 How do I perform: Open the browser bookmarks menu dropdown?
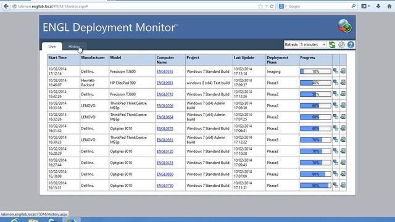(365, 6)
